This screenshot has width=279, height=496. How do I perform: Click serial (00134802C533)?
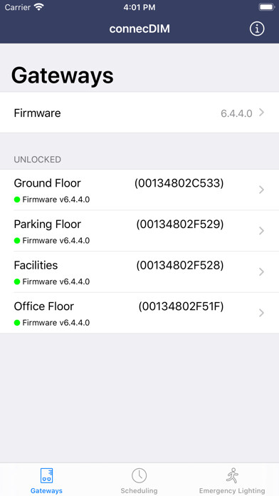pos(179,183)
